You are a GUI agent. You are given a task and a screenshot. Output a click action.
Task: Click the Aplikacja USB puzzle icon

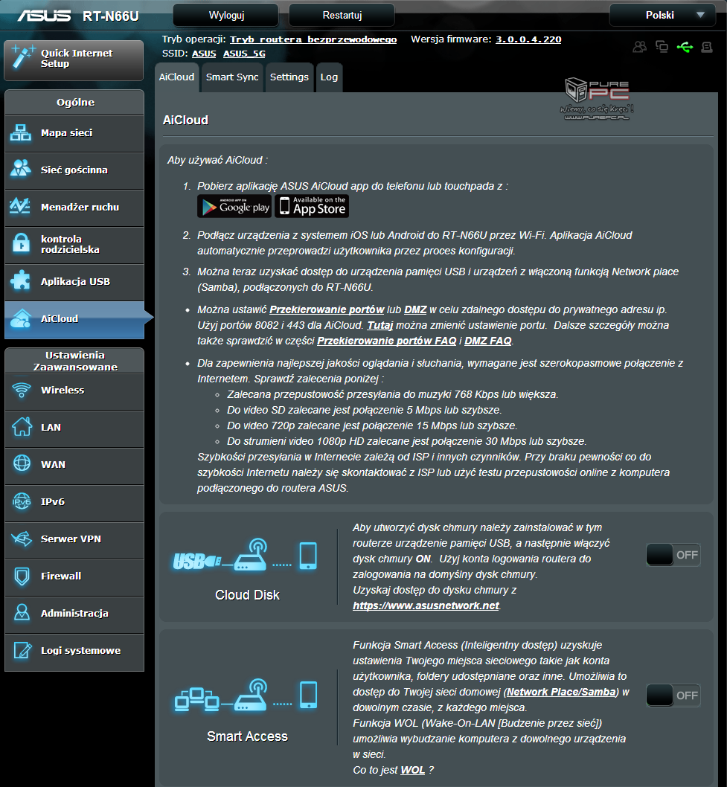(21, 280)
